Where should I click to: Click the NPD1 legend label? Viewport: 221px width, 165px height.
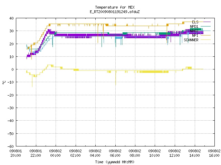tap(194, 26)
